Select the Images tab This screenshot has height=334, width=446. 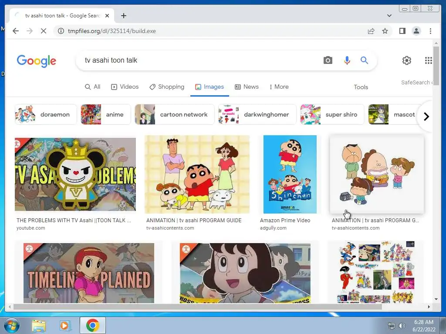pyautogui.click(x=209, y=87)
